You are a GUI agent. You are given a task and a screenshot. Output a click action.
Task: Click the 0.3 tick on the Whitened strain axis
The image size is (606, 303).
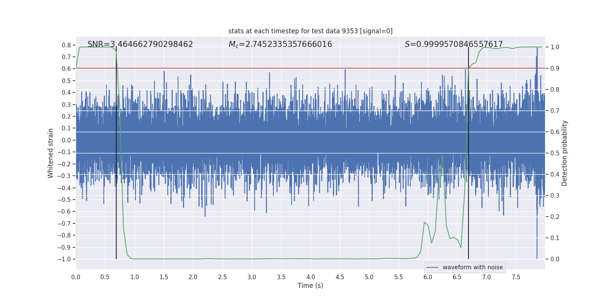pos(66,105)
